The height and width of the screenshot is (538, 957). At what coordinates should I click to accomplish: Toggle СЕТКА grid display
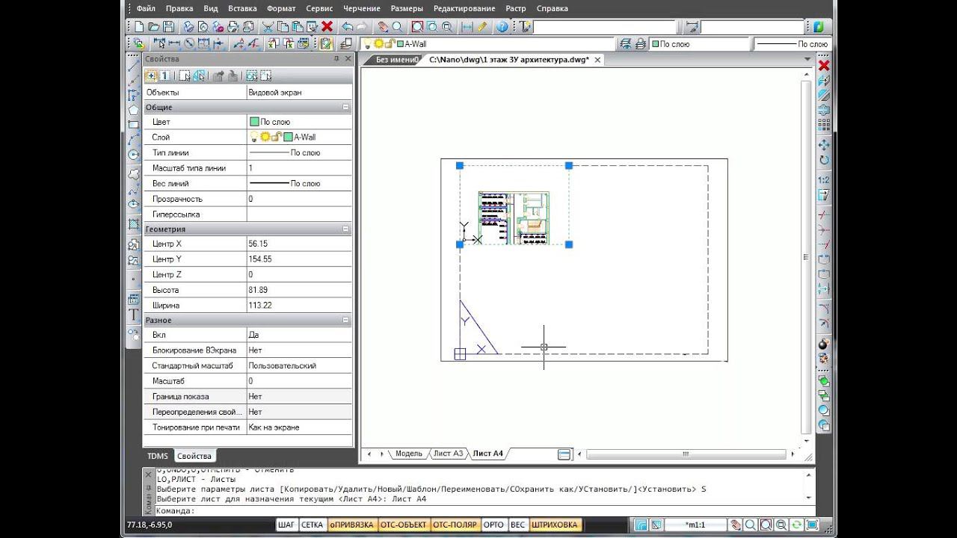[x=312, y=525]
